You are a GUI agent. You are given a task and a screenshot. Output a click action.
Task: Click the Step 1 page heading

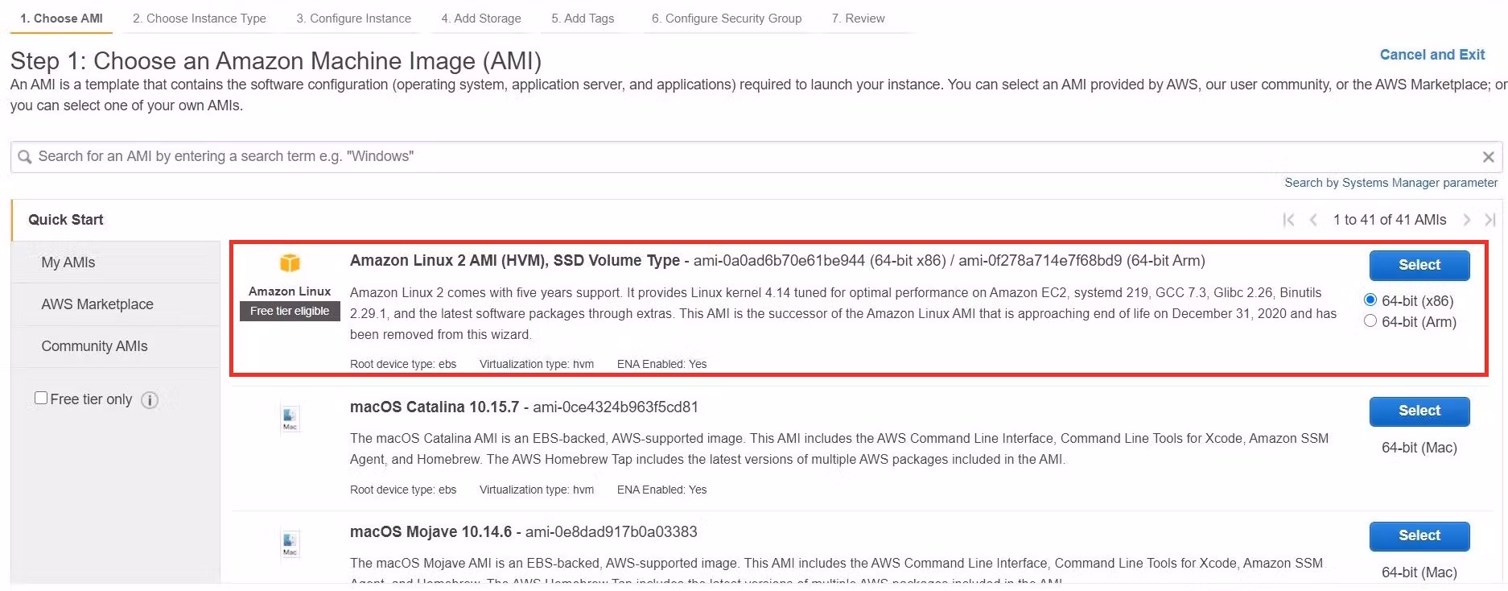tap(276, 61)
